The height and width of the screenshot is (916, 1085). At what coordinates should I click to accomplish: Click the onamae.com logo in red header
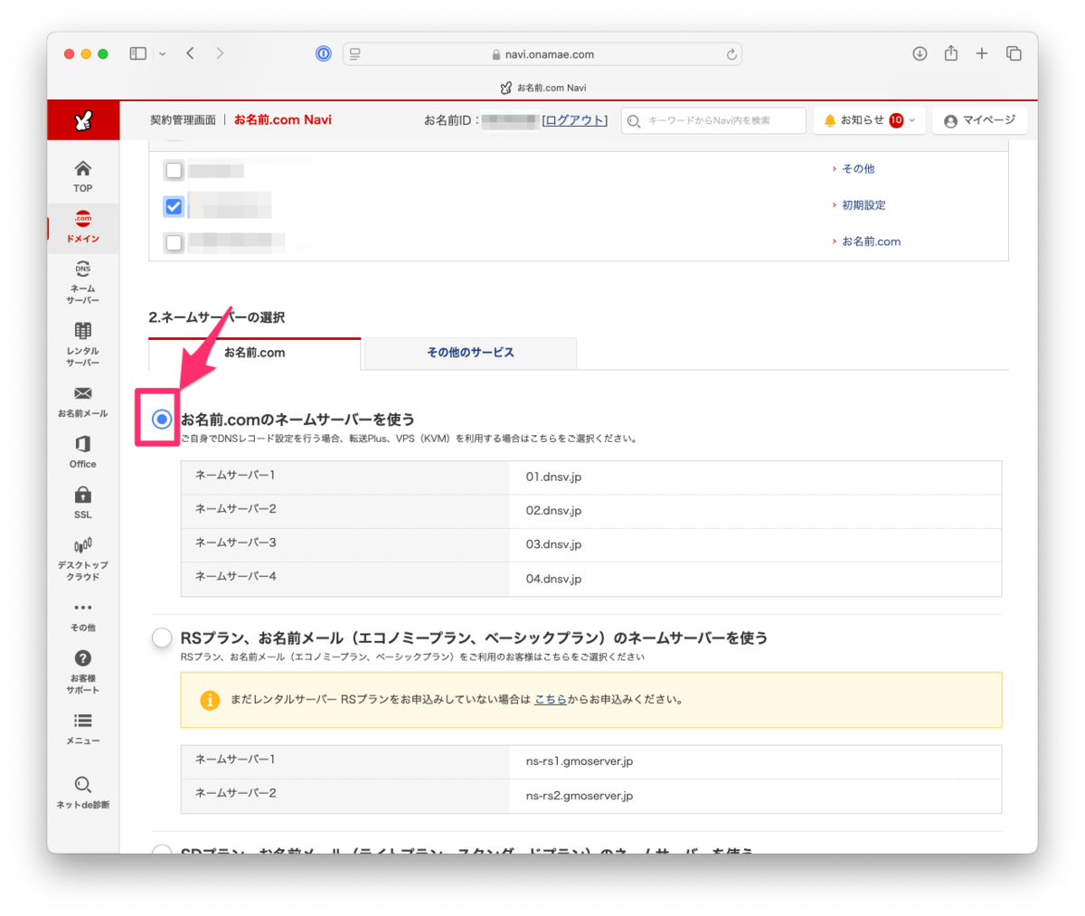pos(83,120)
